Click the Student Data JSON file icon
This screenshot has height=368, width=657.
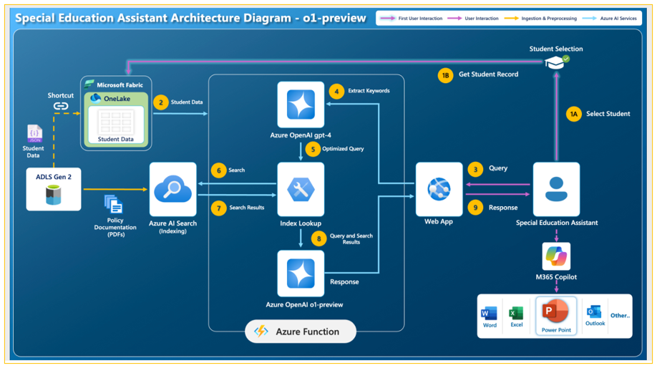(x=34, y=133)
